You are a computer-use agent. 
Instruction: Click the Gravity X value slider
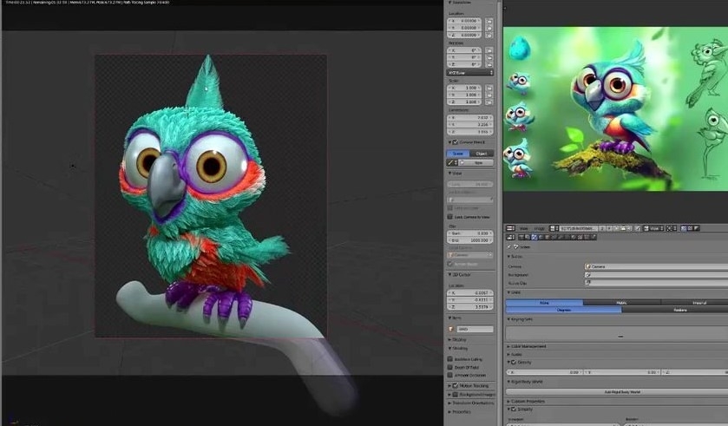click(545, 372)
